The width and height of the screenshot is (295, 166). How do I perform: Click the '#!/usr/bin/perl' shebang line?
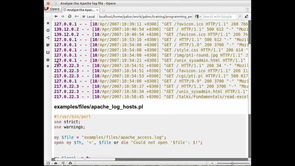coord(72,116)
